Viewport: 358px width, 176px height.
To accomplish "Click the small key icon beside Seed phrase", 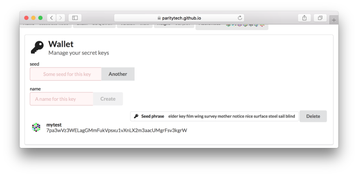I will (136, 116).
